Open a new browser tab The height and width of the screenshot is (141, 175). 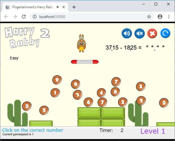(x=74, y=7)
